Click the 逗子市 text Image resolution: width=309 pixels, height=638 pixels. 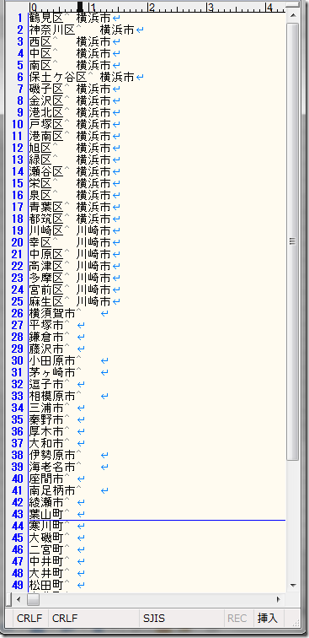click(46, 384)
